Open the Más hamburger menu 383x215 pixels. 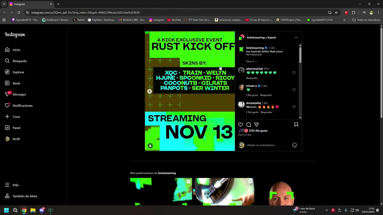12,185
